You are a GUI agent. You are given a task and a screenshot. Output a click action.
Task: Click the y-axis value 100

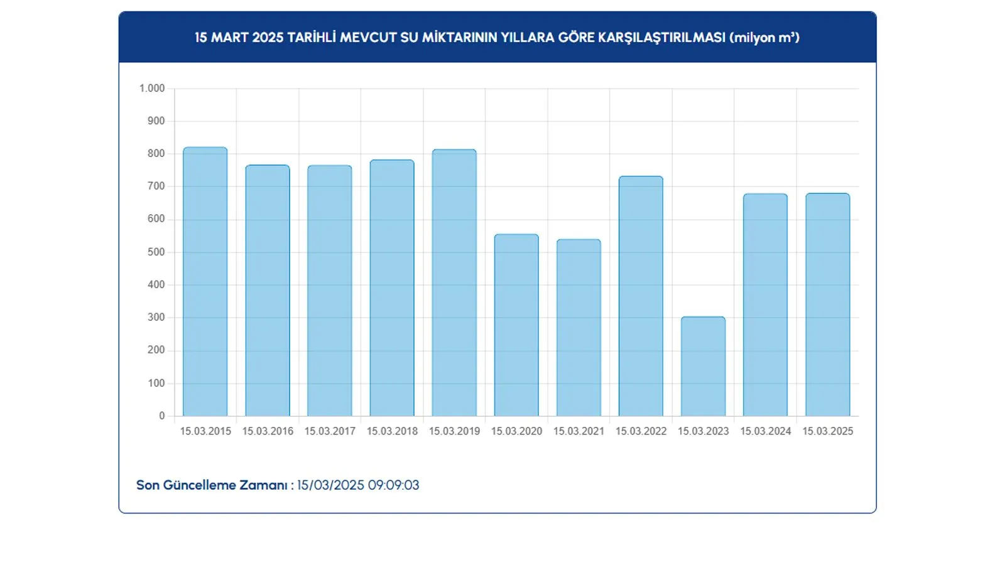pyautogui.click(x=156, y=384)
